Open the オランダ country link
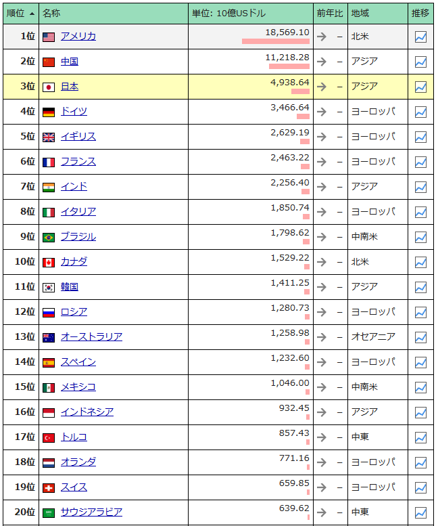This screenshot has width=436, height=526. coord(78,462)
